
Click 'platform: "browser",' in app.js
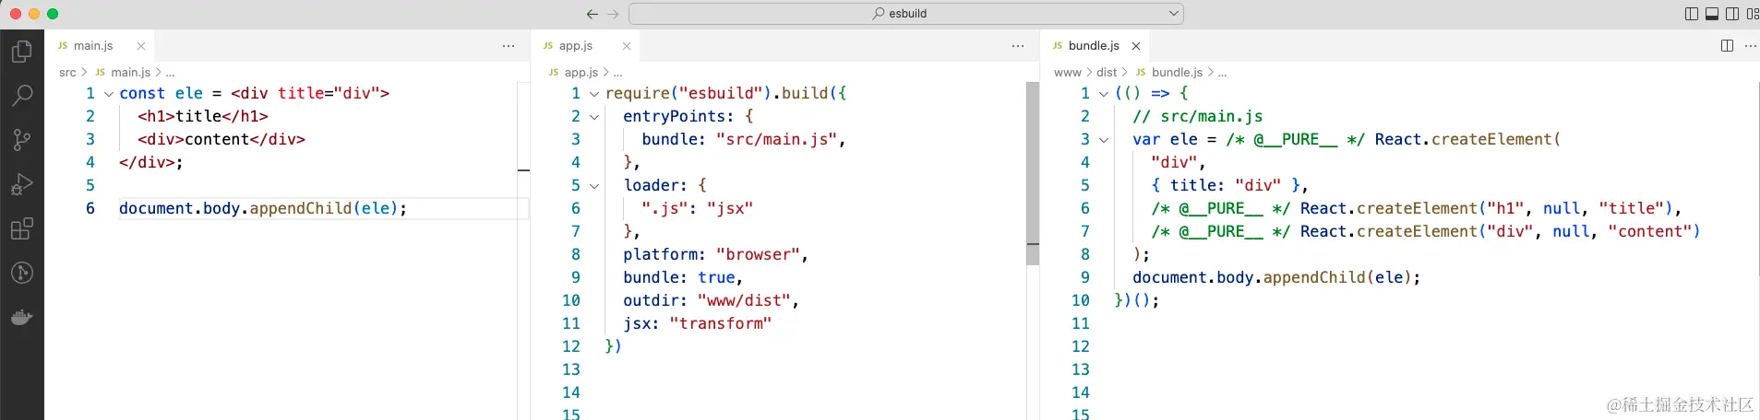coord(715,254)
